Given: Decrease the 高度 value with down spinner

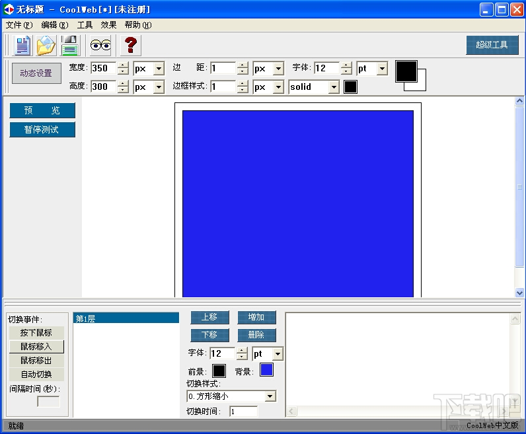Looking at the screenshot, I should [123, 90].
